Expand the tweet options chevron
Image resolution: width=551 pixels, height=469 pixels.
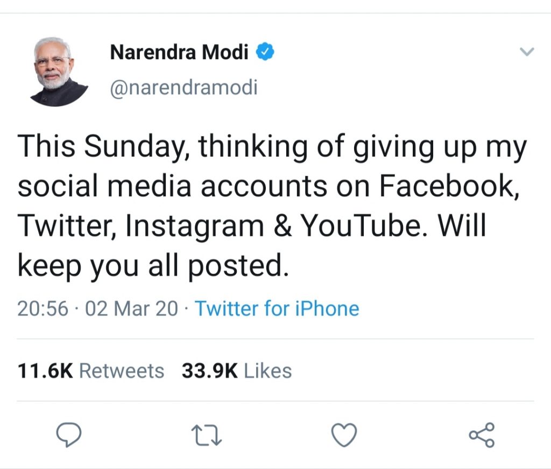[527, 52]
